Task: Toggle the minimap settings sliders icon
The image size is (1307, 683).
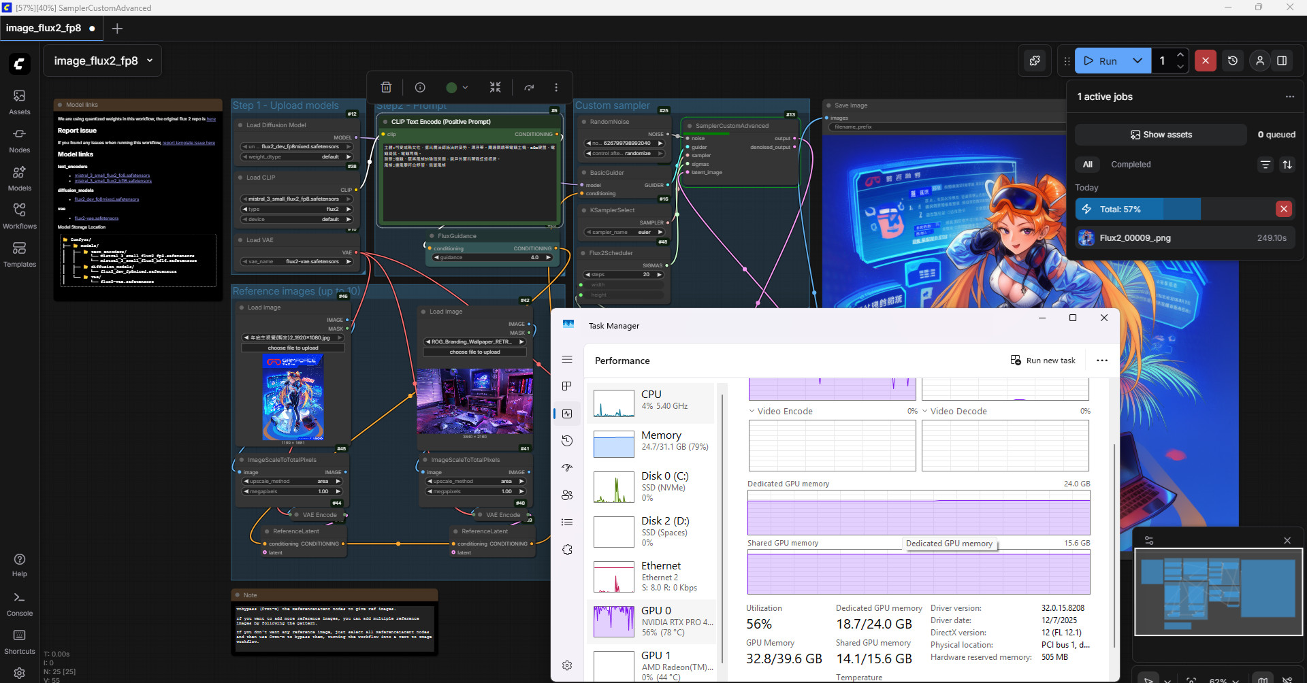Action: tap(1149, 541)
